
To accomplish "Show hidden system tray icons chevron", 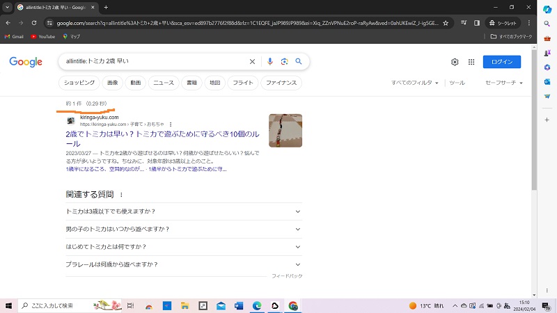I will pos(455,305).
